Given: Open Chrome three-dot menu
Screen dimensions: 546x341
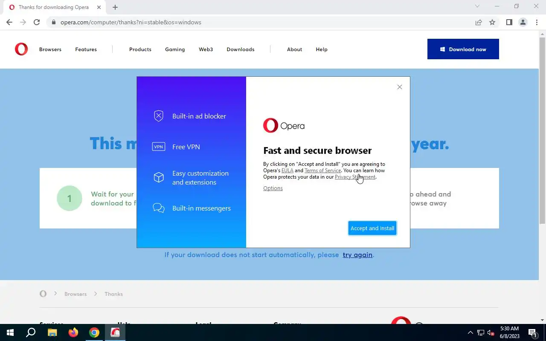Looking at the screenshot, I should click(x=537, y=22).
